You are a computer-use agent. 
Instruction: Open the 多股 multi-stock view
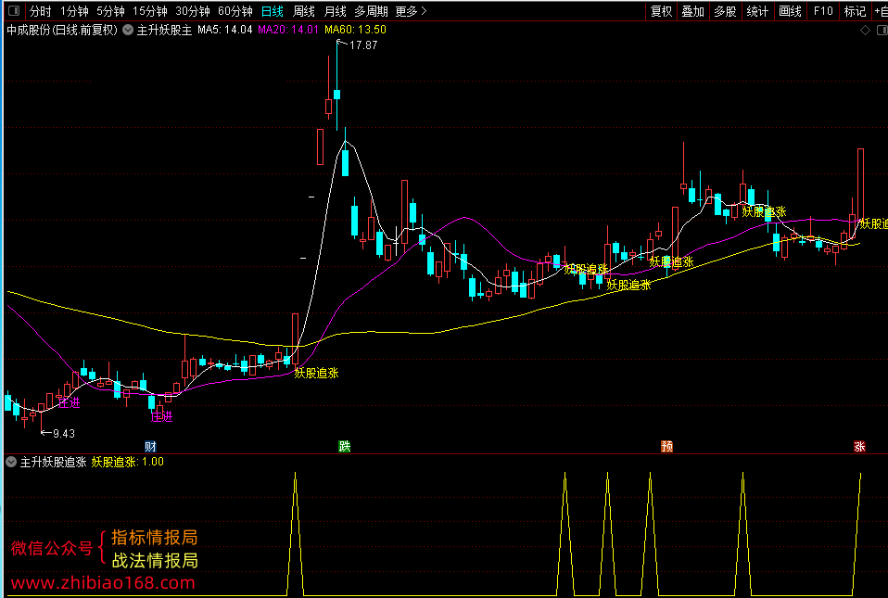point(725,11)
